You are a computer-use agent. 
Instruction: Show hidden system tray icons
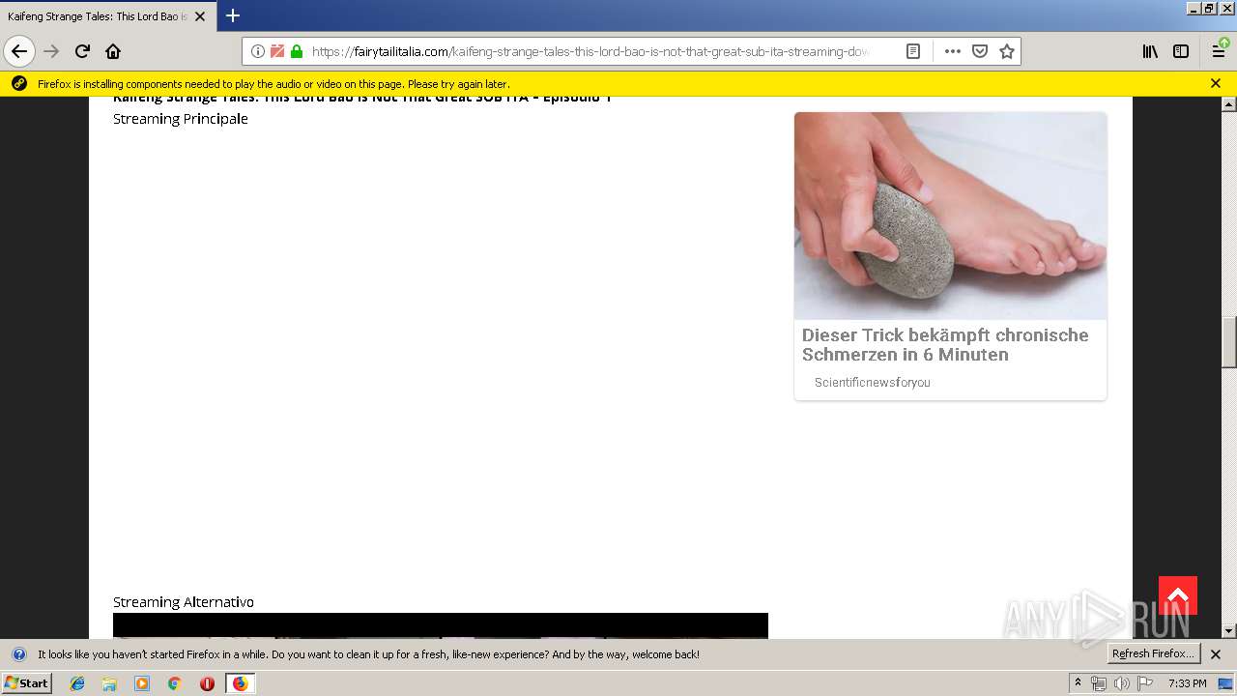click(x=1079, y=683)
